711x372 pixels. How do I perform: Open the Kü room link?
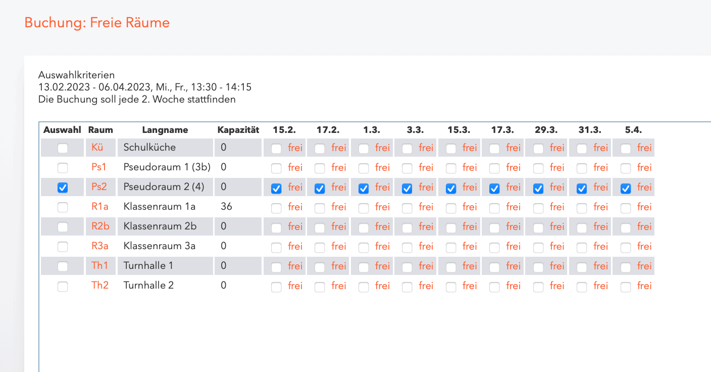(x=97, y=147)
